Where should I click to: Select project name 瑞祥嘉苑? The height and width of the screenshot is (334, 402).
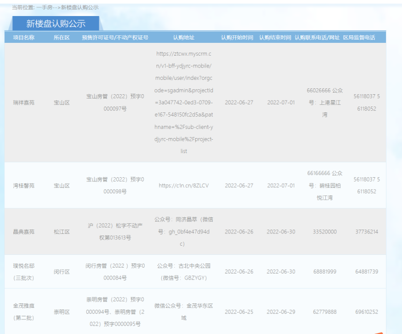click(24, 103)
